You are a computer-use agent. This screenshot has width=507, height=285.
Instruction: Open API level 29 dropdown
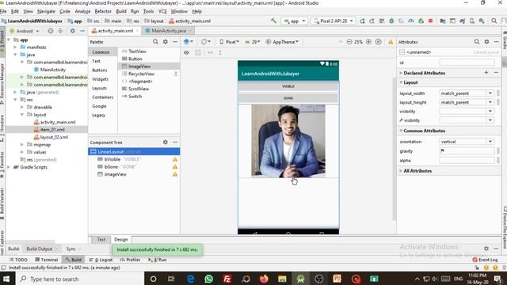coord(253,42)
